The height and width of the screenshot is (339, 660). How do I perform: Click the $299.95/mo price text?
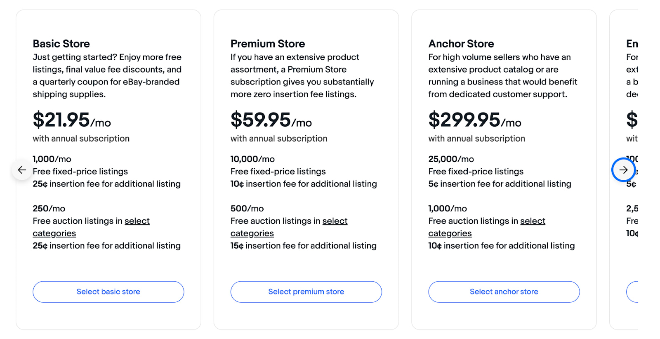pyautogui.click(x=474, y=121)
